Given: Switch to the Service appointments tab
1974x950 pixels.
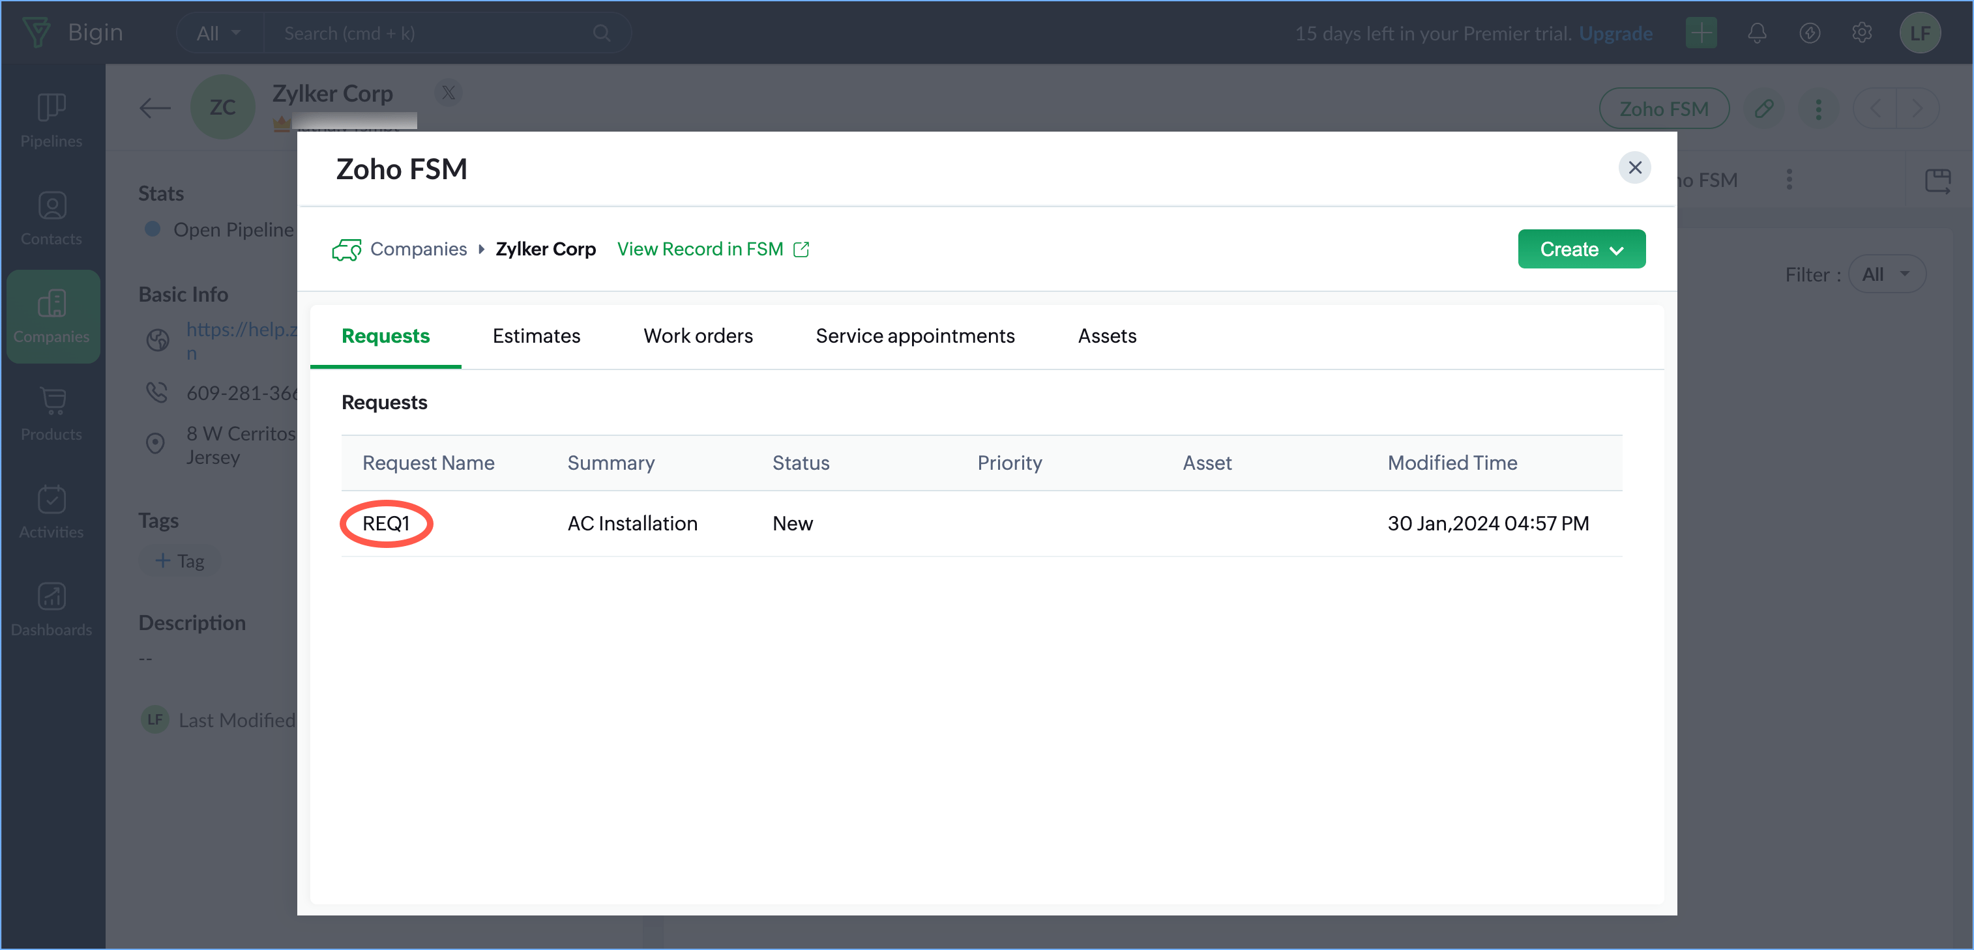Looking at the screenshot, I should click(915, 336).
